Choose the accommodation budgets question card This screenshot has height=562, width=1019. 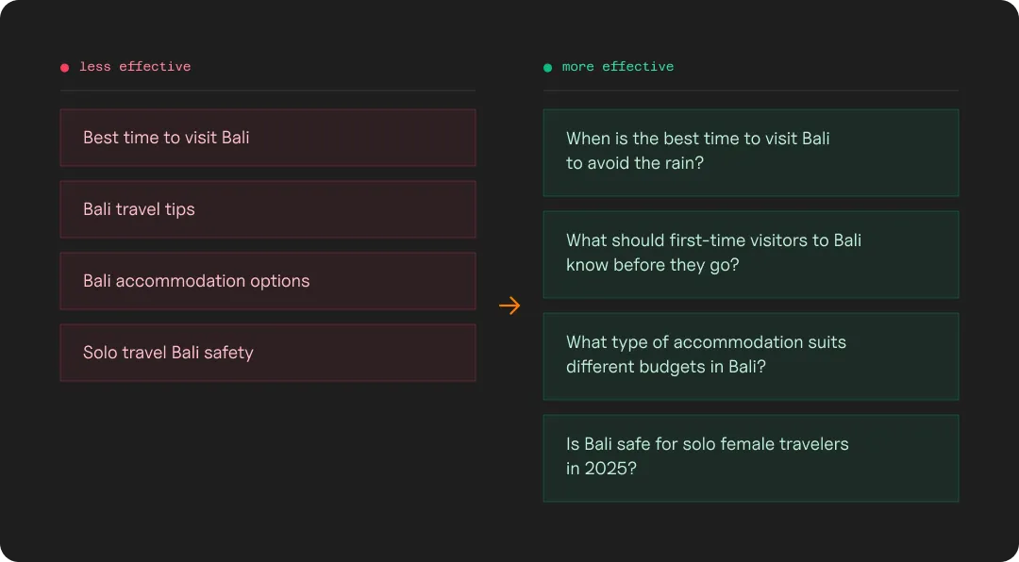(751, 356)
